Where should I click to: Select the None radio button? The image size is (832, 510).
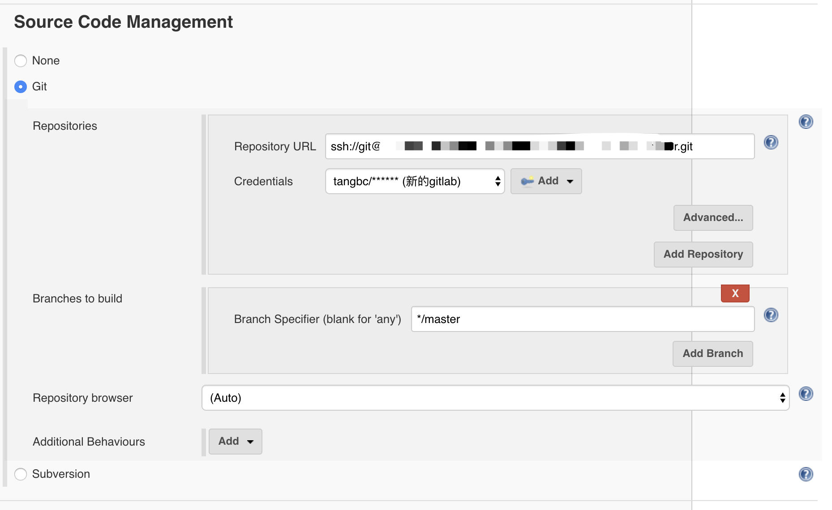pyautogui.click(x=21, y=61)
